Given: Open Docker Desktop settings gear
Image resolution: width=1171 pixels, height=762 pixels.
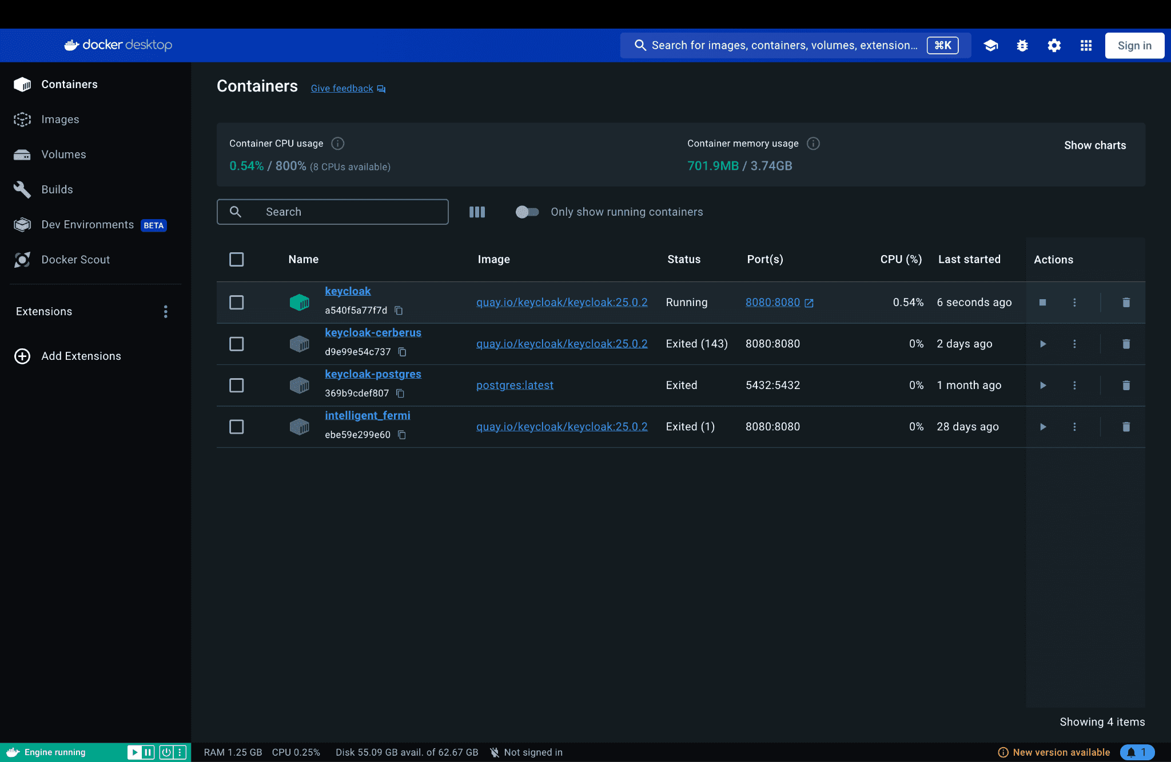Looking at the screenshot, I should click(x=1054, y=46).
